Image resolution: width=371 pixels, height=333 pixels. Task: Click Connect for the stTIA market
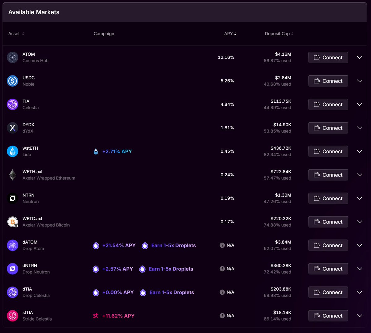[328, 316]
